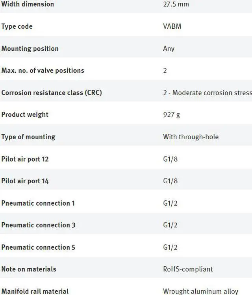Select the VABM type code value
Screen dimensions: 252x295
point(172,26)
